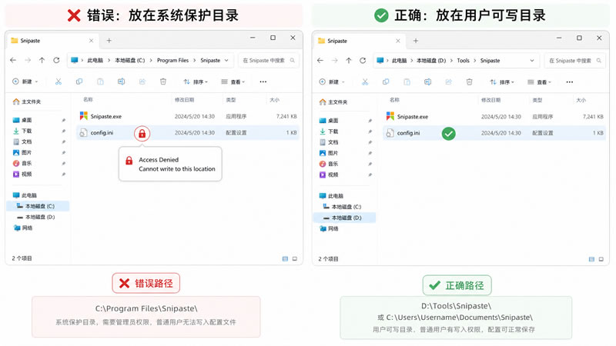The width and height of the screenshot is (616, 346).
Task: Open 桌面 in left window sidebar
Action: [22, 120]
